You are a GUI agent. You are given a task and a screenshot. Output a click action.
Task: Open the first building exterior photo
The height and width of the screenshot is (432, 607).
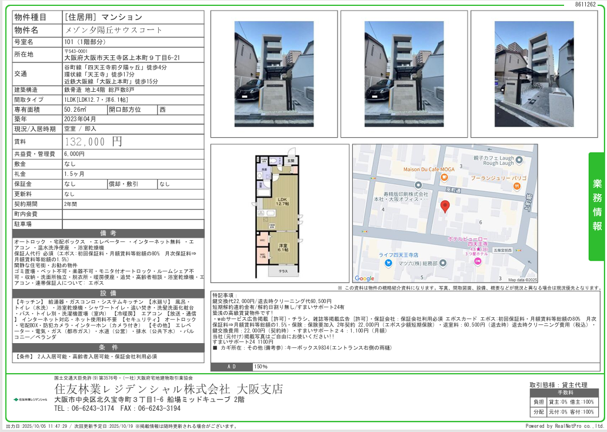[274, 74]
